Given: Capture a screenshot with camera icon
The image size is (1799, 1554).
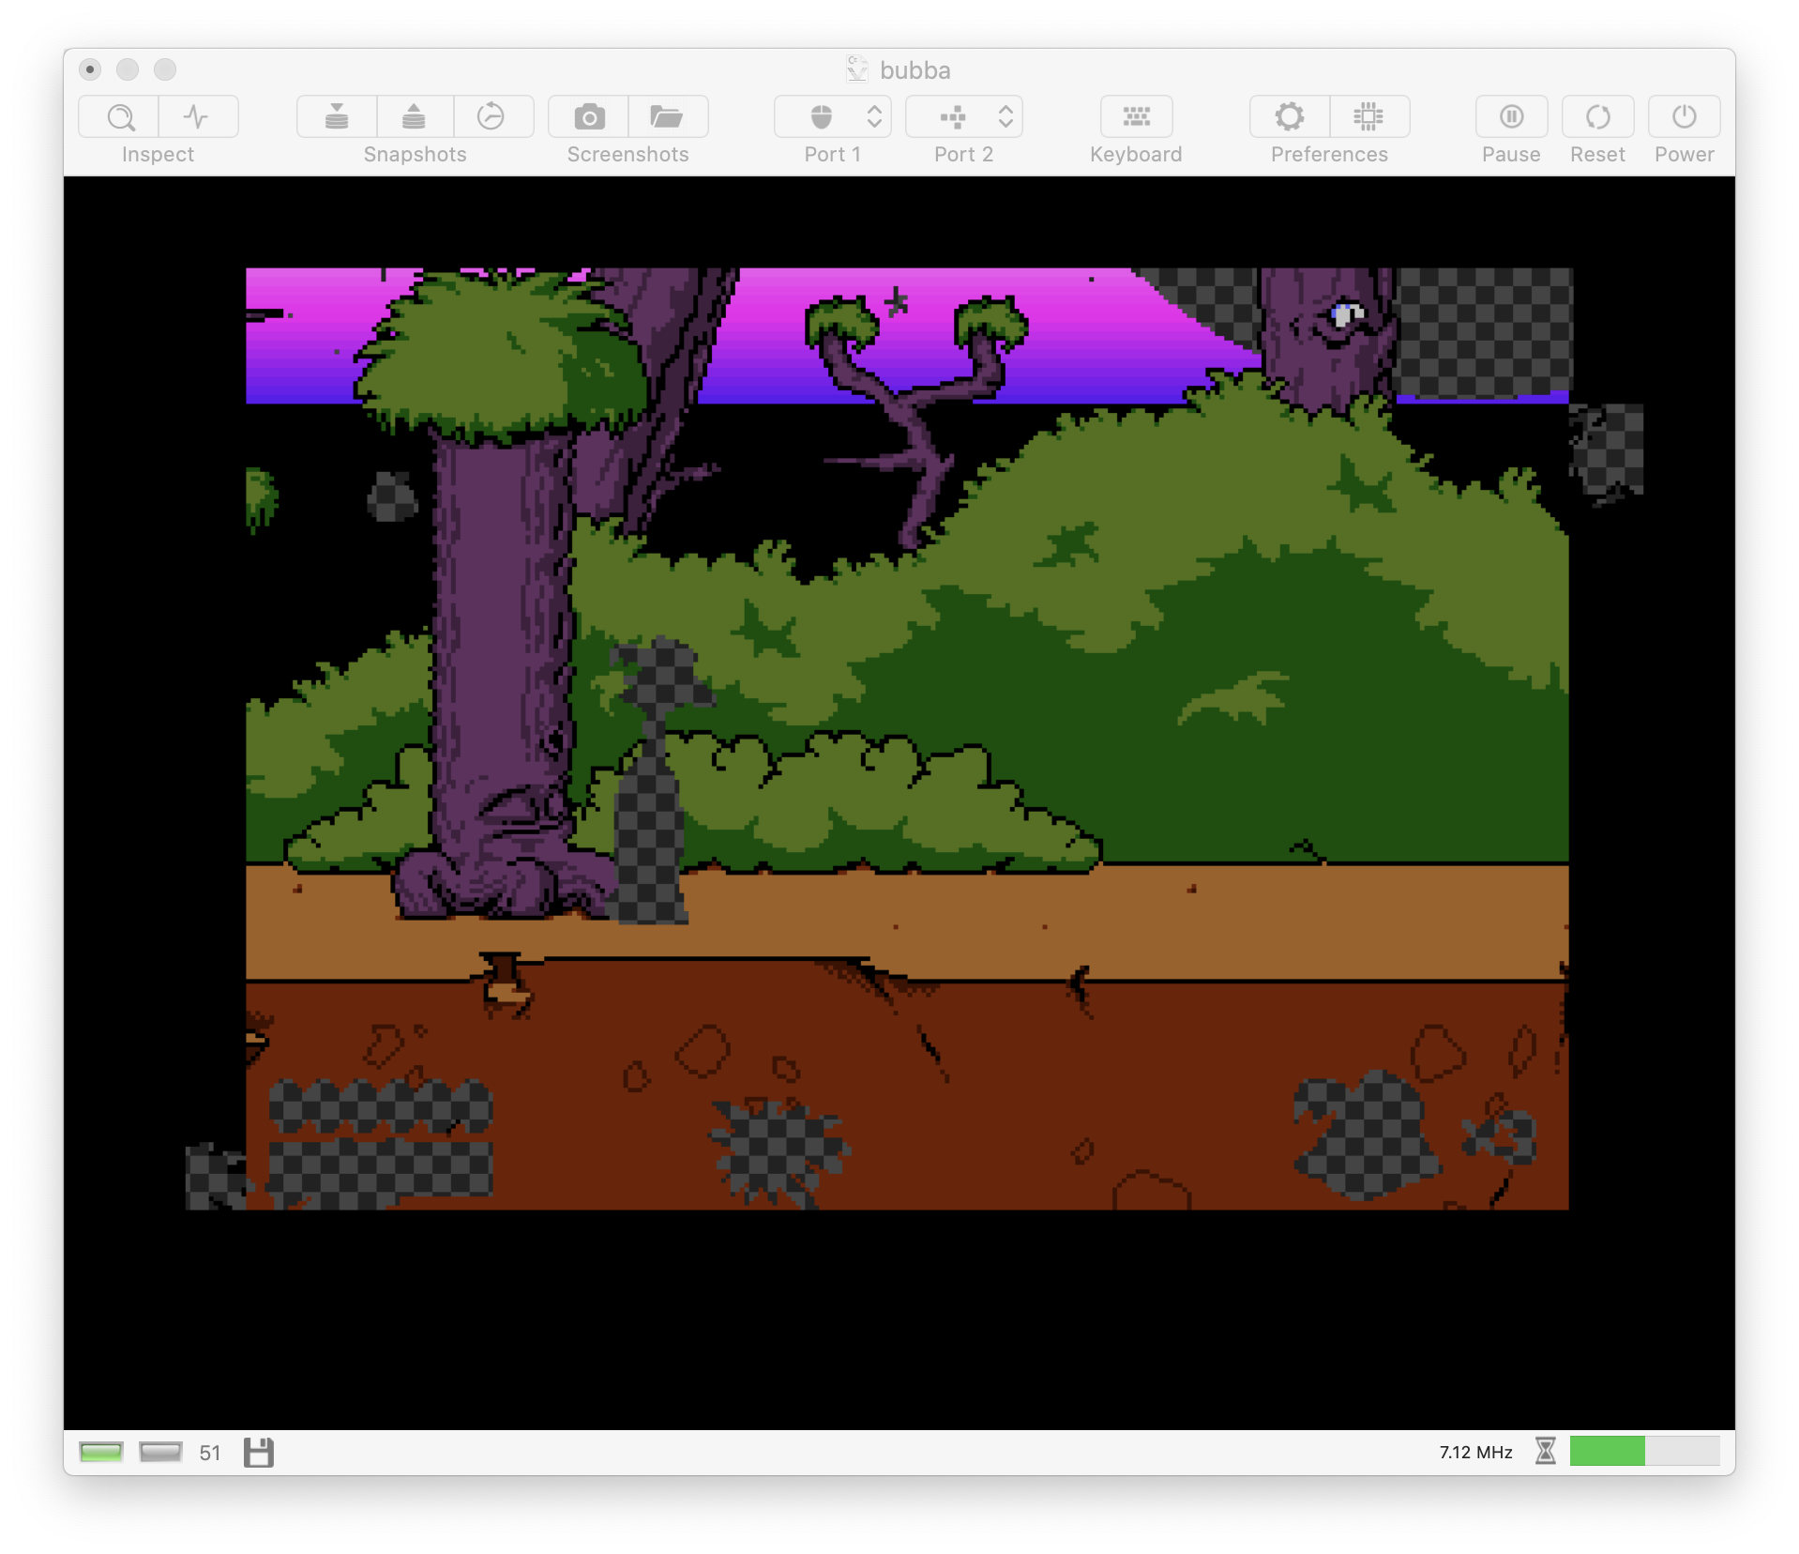Looking at the screenshot, I should click(589, 117).
